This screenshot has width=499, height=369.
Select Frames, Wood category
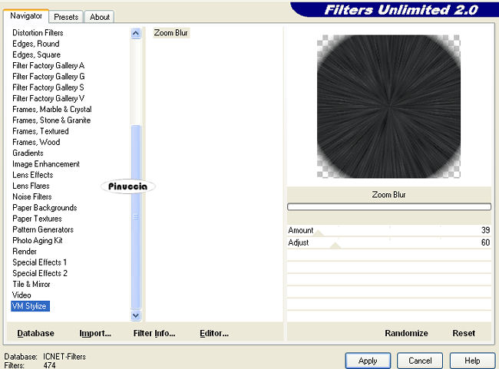(36, 142)
